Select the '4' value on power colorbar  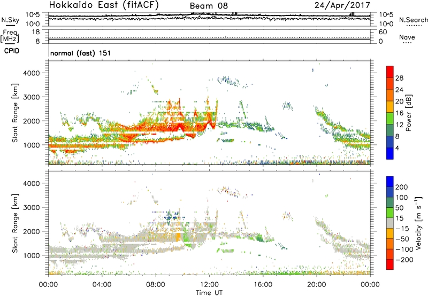pos(397,148)
